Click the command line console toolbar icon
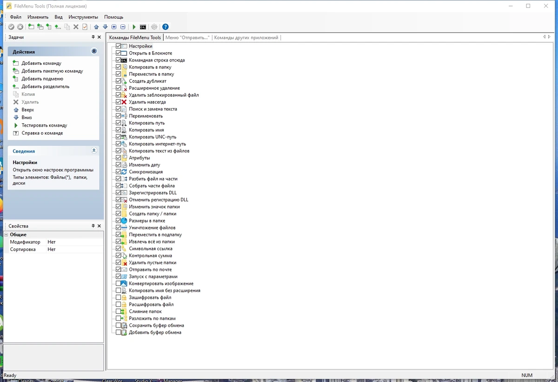The image size is (558, 382). click(143, 27)
